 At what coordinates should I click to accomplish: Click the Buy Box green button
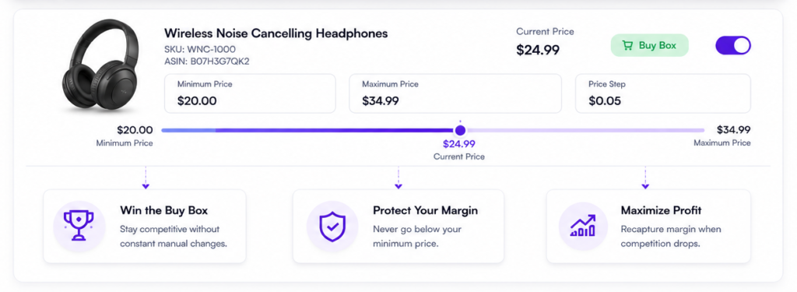(x=650, y=46)
